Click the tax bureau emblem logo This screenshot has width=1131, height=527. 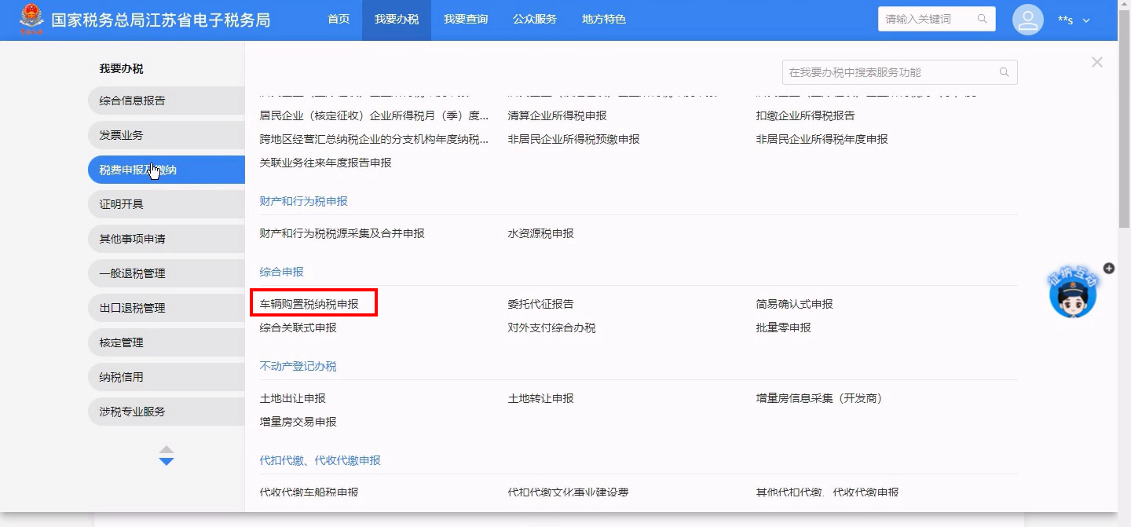[32, 19]
